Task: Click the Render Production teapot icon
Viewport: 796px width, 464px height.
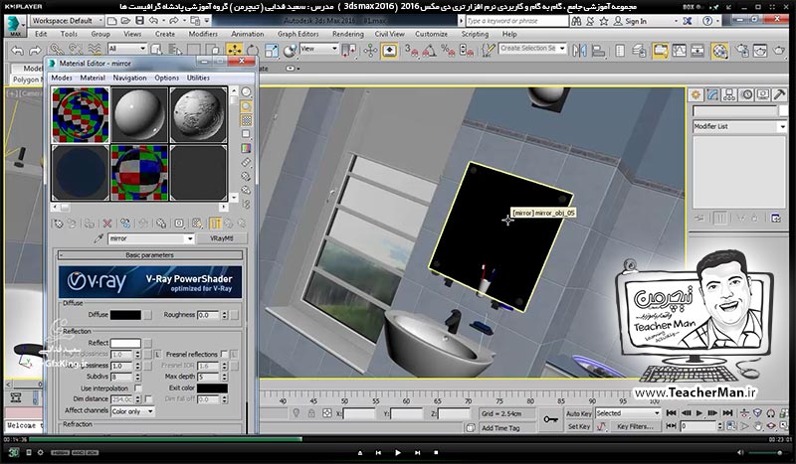Action: coord(779,51)
